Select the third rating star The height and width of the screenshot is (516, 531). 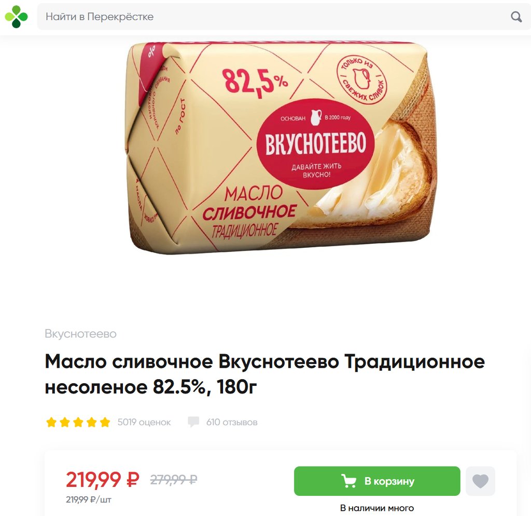click(78, 422)
